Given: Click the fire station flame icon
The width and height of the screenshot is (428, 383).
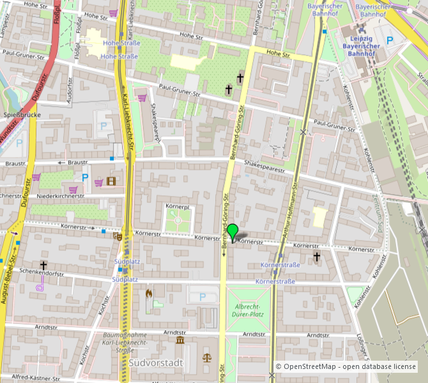Looking at the screenshot, I should point(149,293).
